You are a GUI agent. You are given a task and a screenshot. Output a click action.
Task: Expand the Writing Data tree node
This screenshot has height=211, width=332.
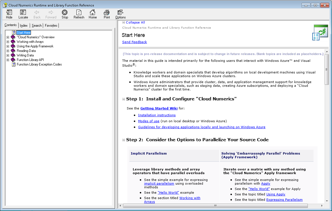pos(8,55)
